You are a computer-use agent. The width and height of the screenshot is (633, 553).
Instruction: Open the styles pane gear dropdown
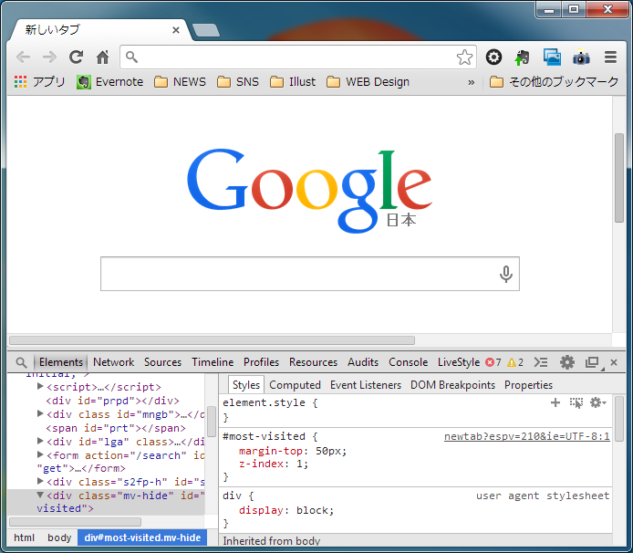[597, 402]
